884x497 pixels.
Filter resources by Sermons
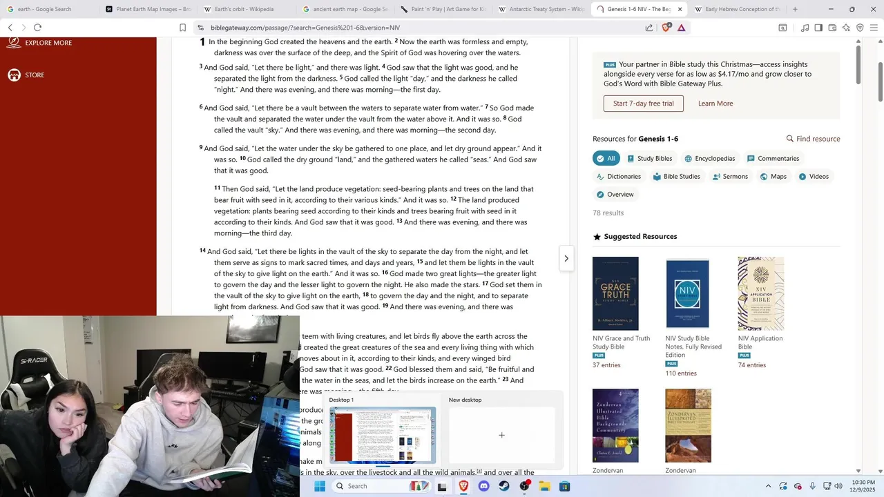tap(730, 177)
